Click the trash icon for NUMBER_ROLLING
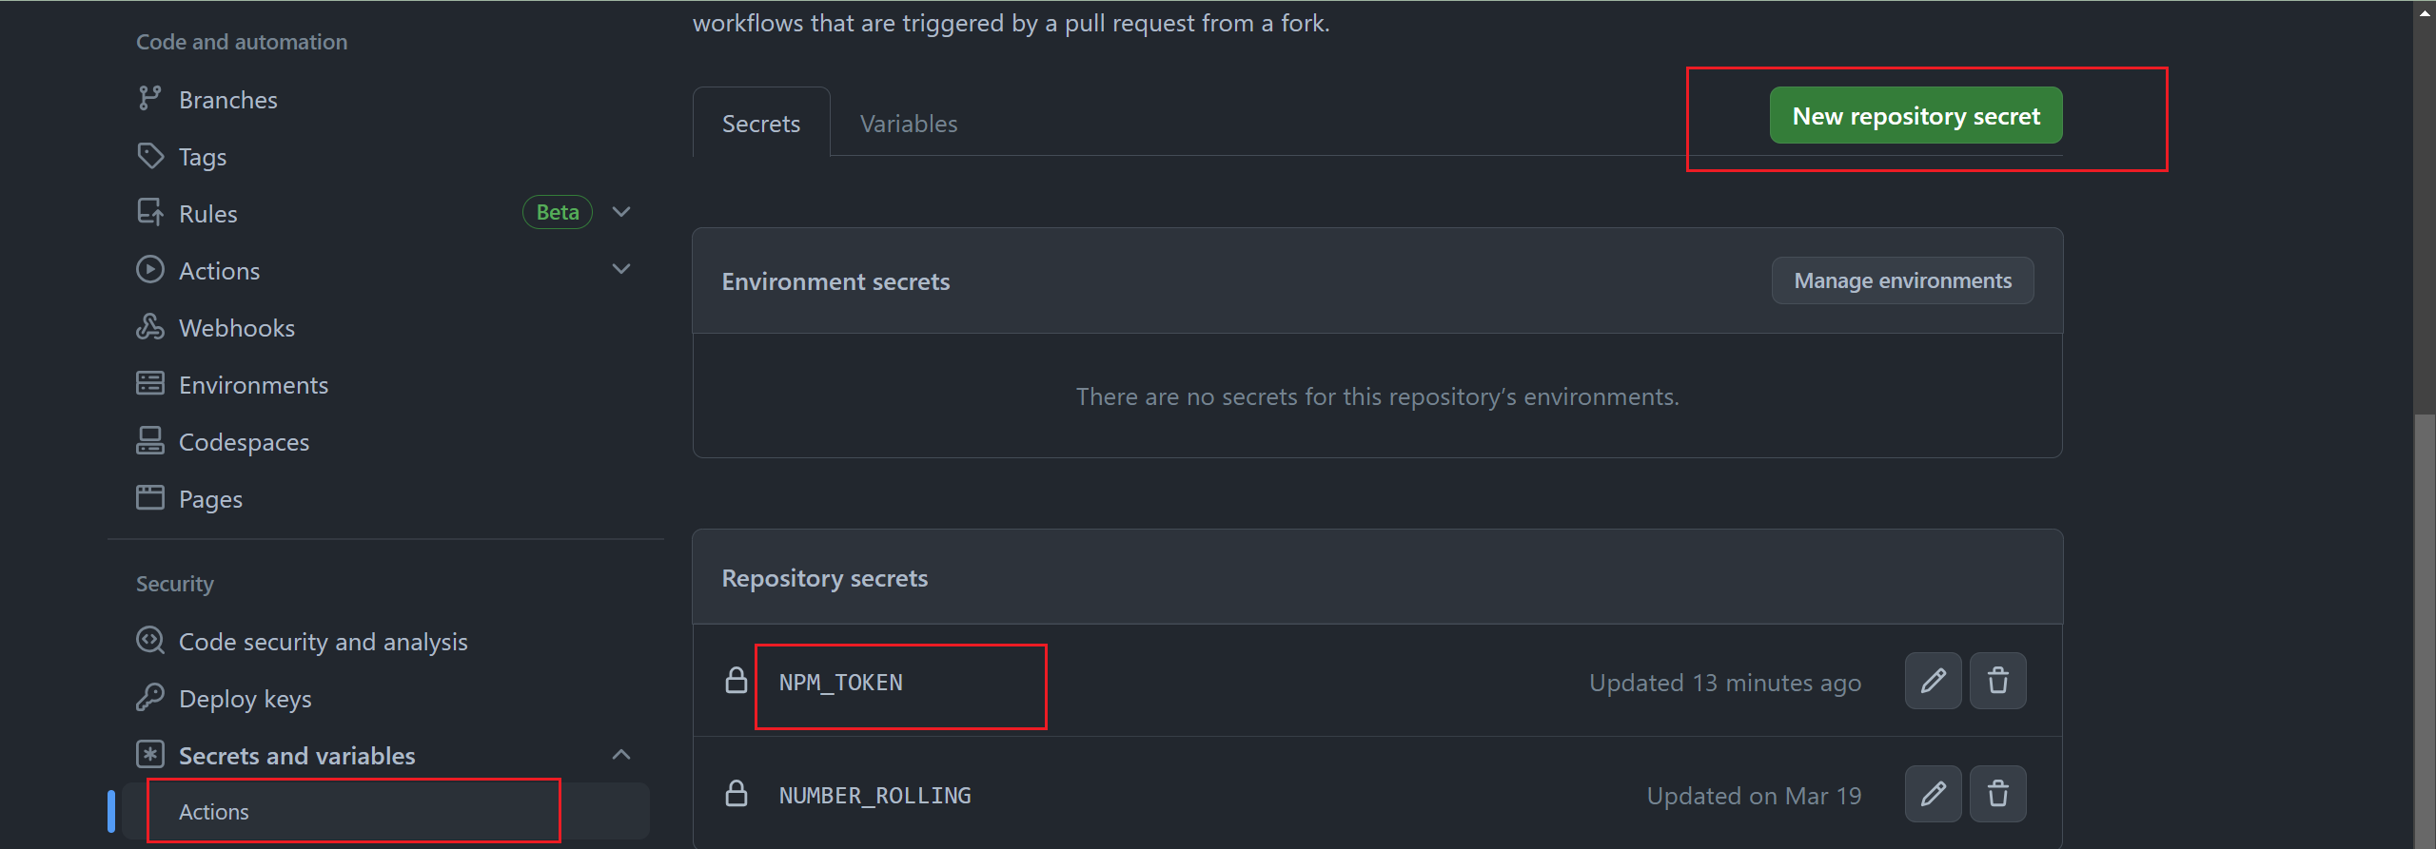The height and width of the screenshot is (849, 2436). click(x=1997, y=794)
